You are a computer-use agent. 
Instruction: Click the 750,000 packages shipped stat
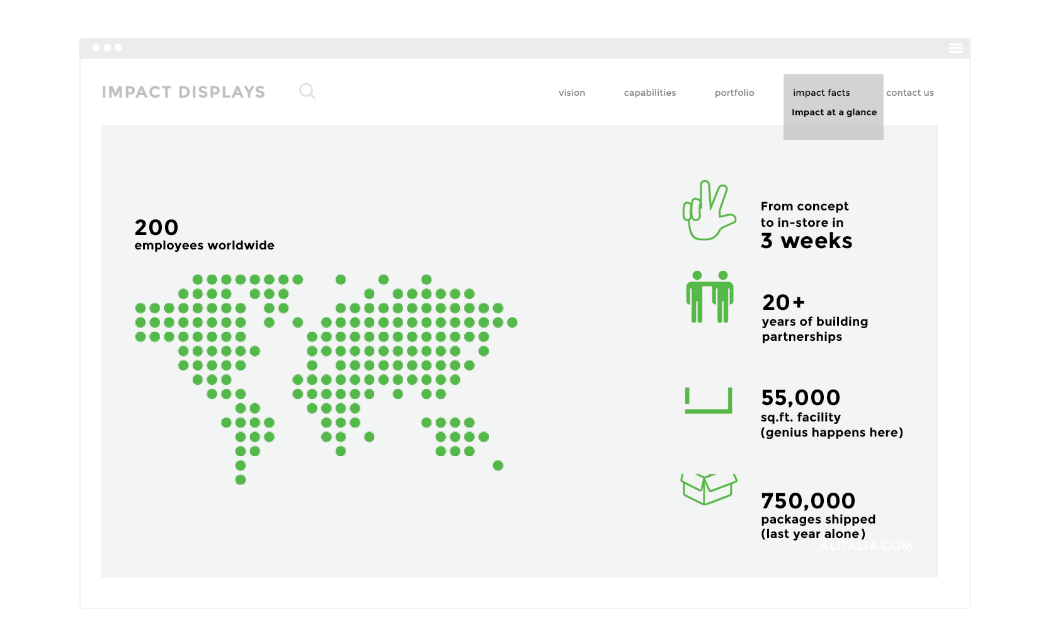pos(818,517)
